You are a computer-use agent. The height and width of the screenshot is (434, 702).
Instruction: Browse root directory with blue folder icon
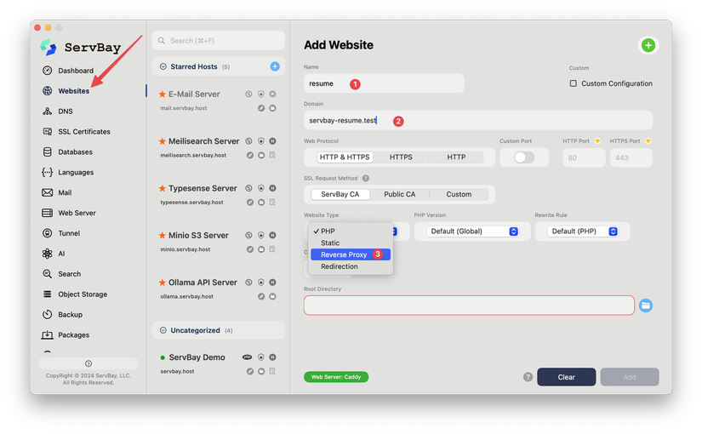[645, 306]
